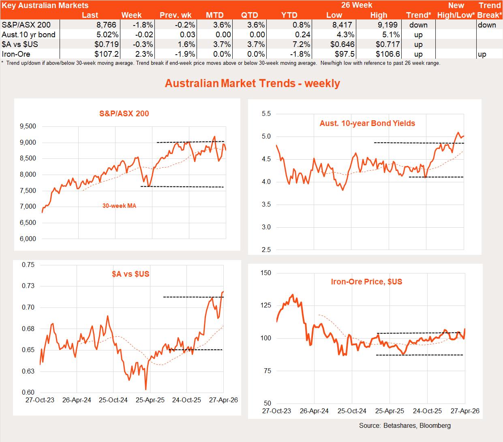
Task: Click the Source: Betashares, Bloomberg text
Action: click(x=405, y=425)
